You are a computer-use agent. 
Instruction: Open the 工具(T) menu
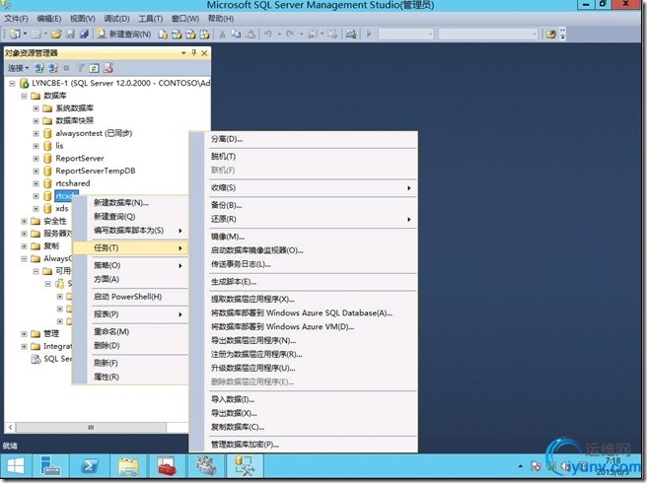click(x=150, y=19)
